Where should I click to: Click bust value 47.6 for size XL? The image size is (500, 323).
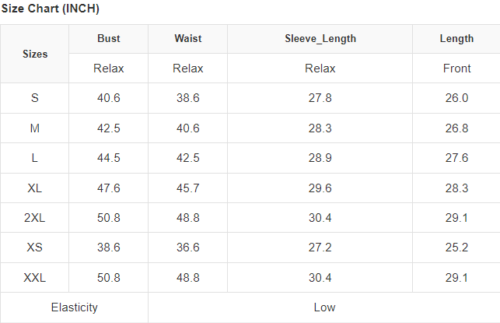(109, 188)
